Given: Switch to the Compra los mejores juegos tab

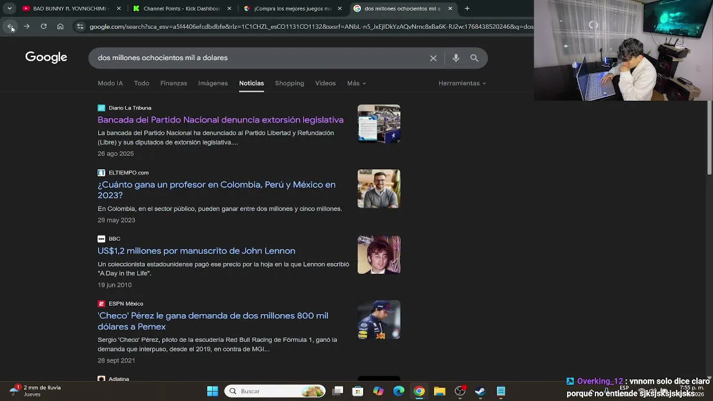Looking at the screenshot, I should (292, 8).
